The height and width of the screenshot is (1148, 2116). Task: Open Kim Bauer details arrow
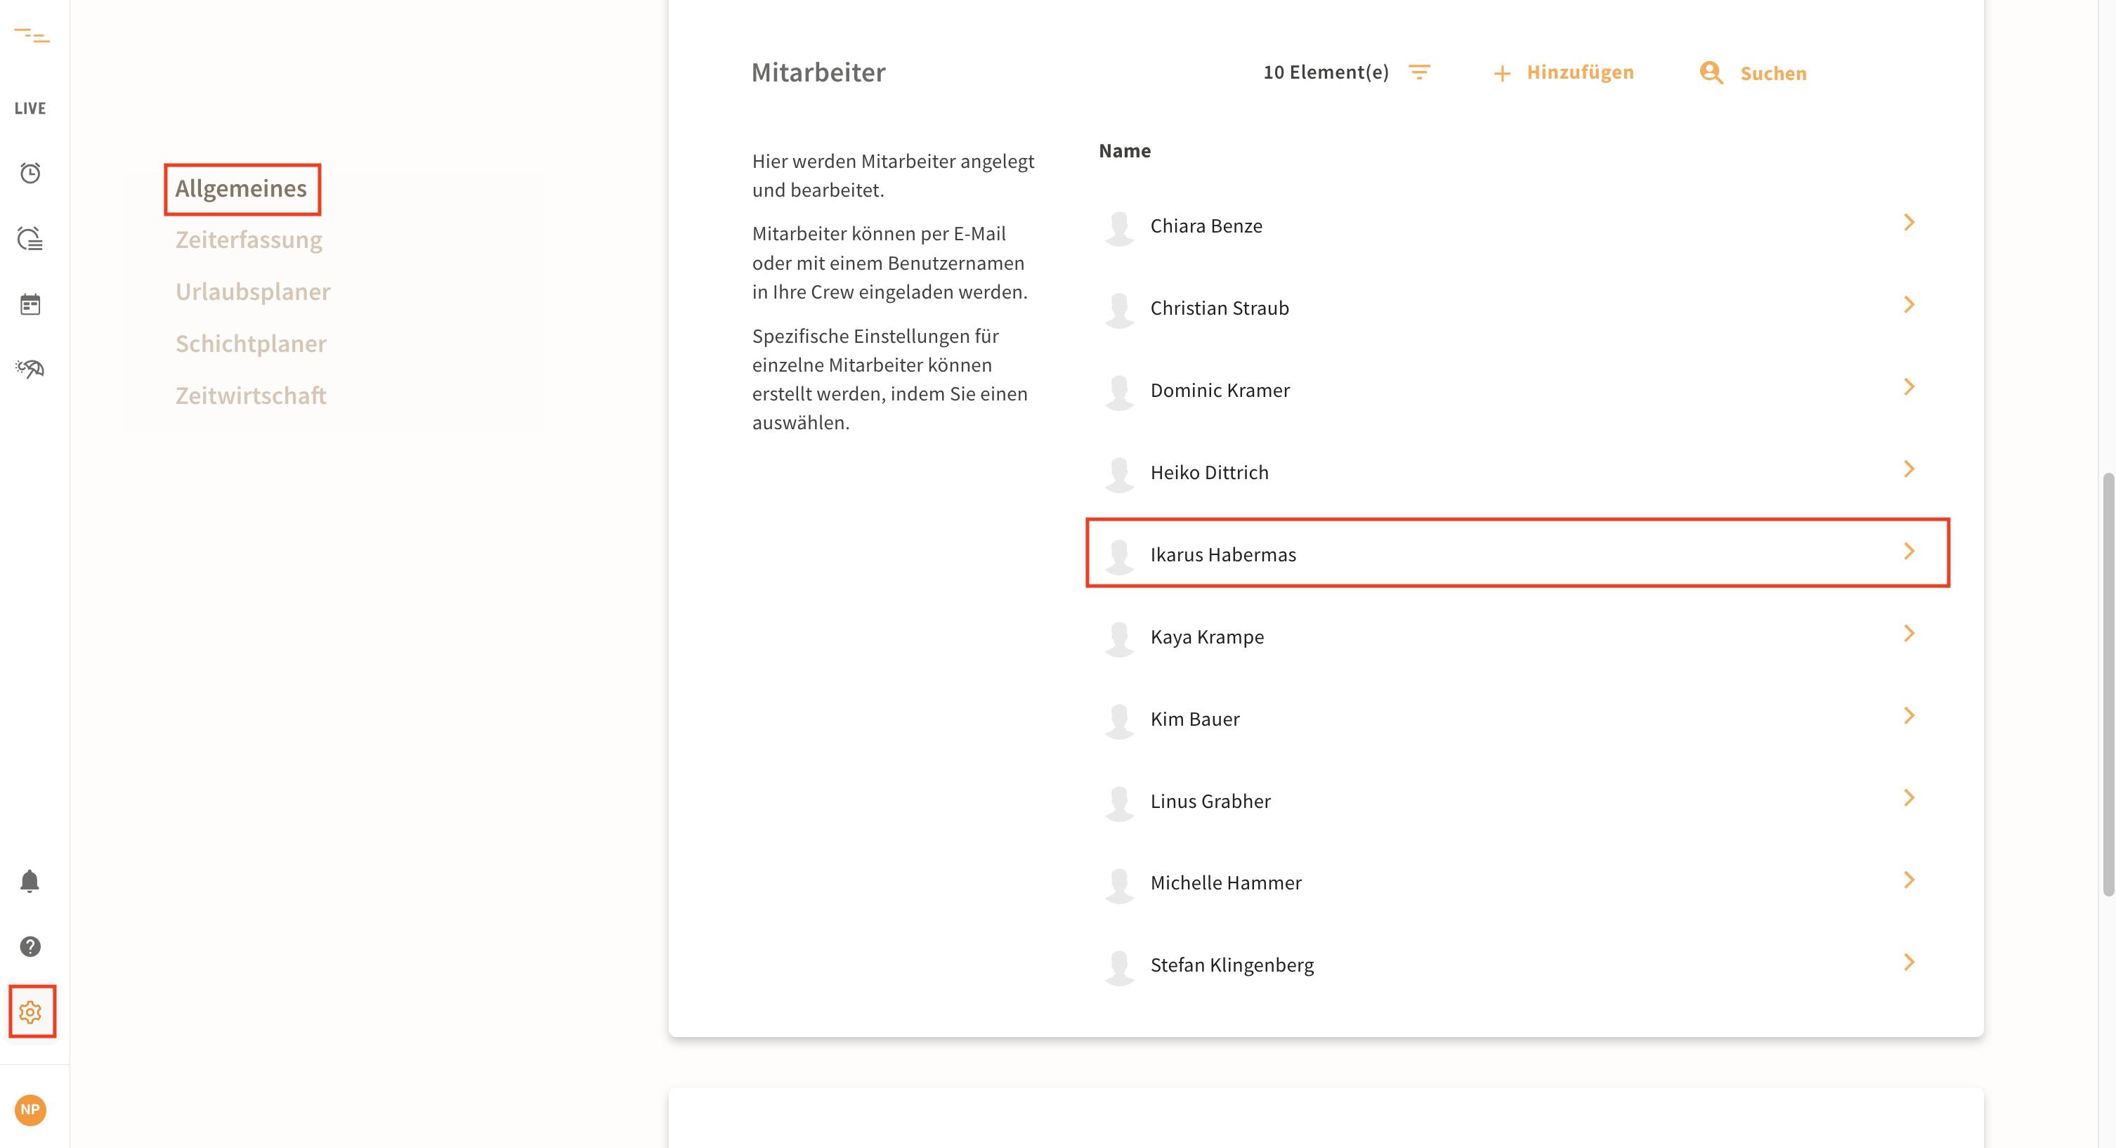pyautogui.click(x=1908, y=716)
